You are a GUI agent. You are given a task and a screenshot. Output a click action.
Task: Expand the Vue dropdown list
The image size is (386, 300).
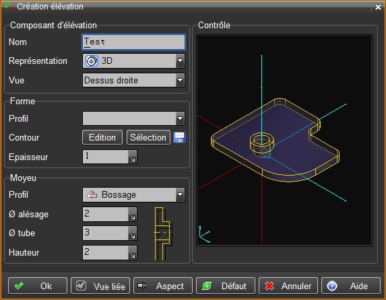click(180, 80)
